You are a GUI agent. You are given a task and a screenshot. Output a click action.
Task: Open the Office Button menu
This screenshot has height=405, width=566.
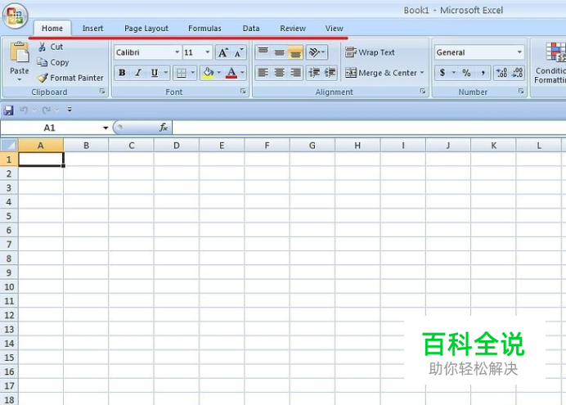[x=16, y=16]
